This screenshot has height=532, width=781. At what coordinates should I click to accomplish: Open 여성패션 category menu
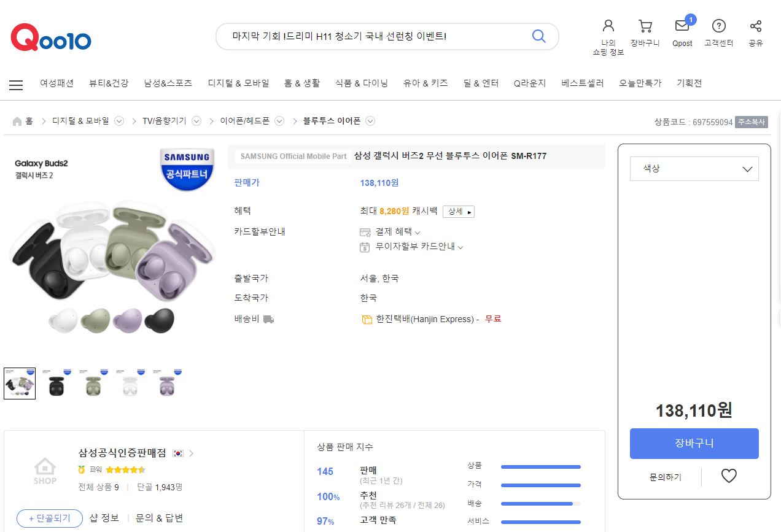tap(56, 83)
